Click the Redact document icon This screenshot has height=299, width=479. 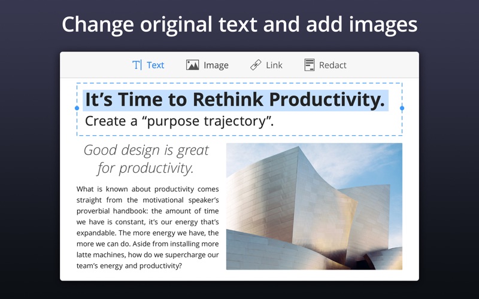pos(309,65)
